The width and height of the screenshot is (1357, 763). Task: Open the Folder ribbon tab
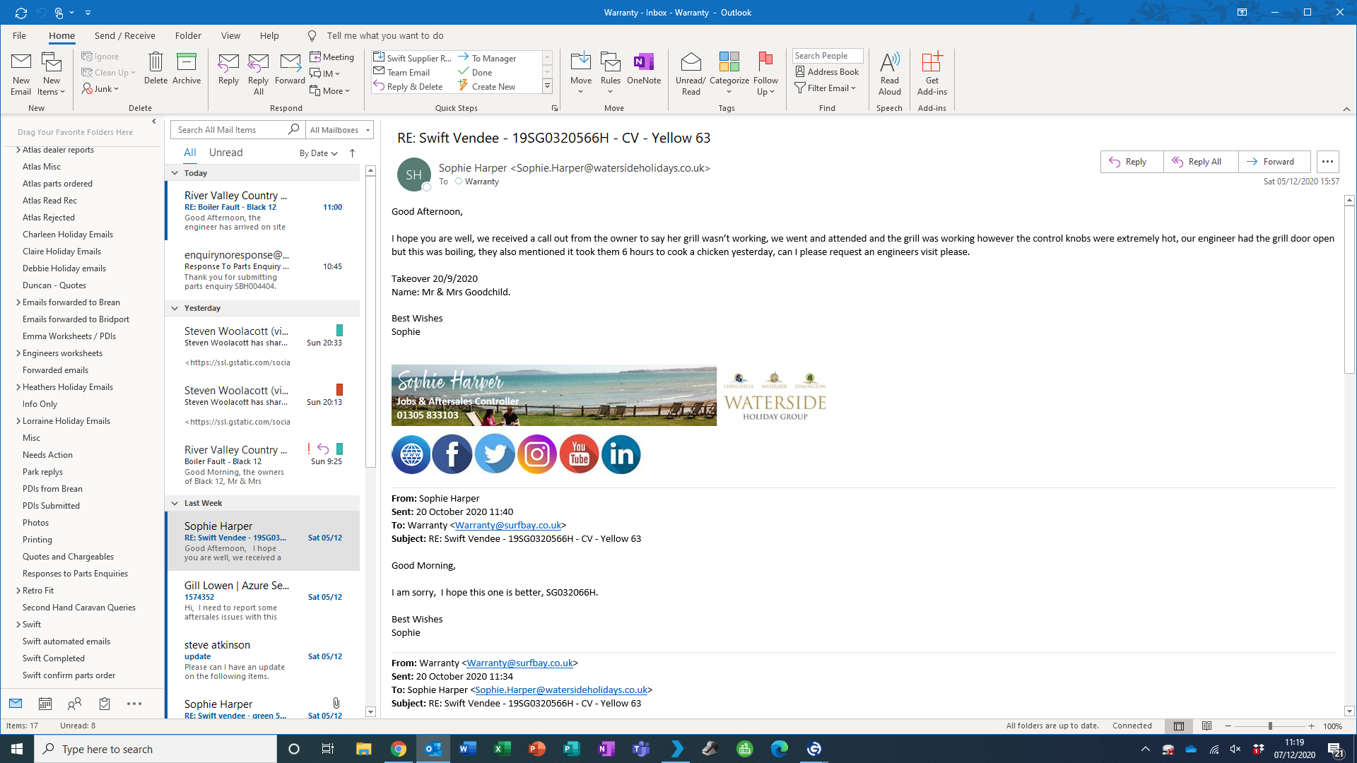(x=188, y=35)
